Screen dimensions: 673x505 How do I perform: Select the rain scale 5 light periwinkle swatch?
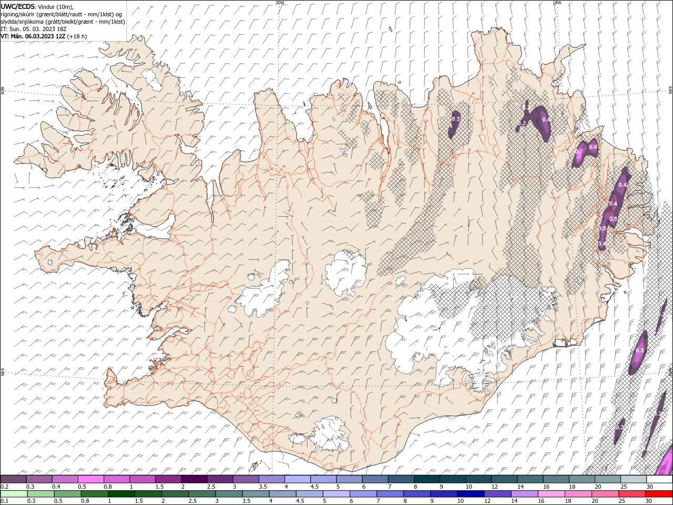(336, 494)
